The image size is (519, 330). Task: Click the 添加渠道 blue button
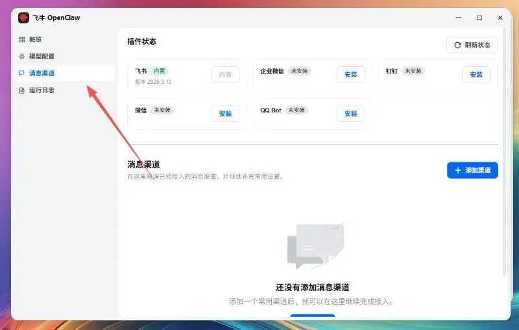(x=472, y=170)
